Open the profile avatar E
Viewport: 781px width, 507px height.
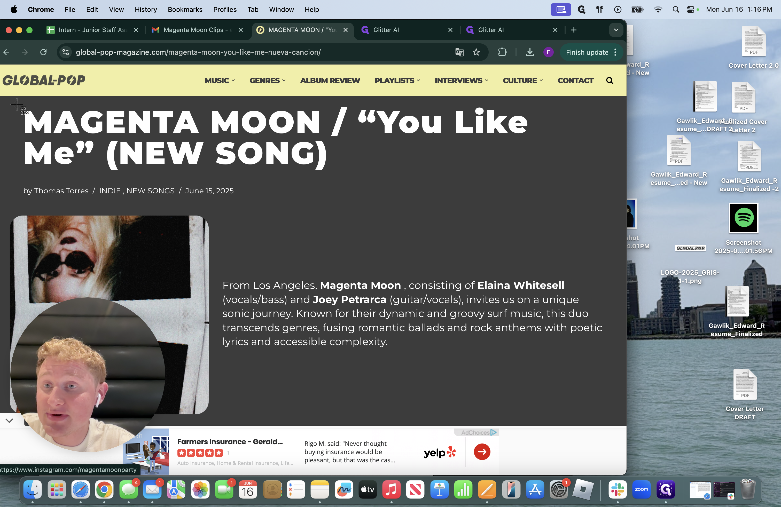(x=548, y=52)
